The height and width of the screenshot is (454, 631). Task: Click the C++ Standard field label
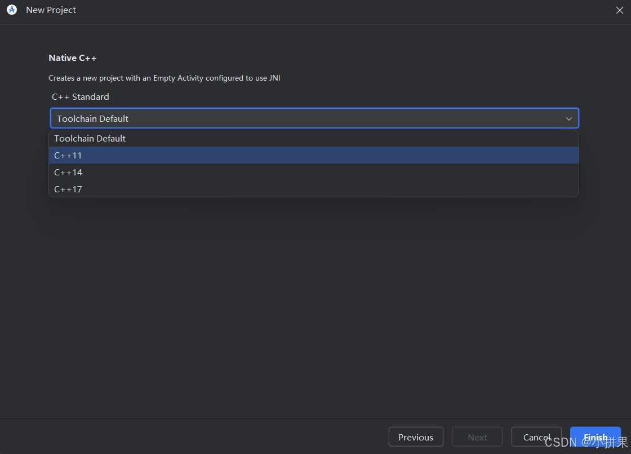click(81, 97)
